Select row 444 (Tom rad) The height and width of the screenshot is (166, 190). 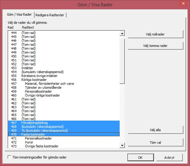(x=64, y=33)
